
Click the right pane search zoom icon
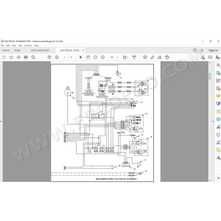point(218,65)
